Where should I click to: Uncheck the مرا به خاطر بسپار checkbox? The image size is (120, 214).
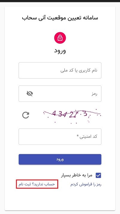[x=98, y=175]
